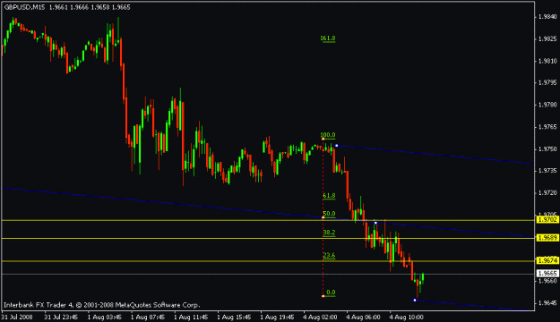560x322 pixels.
Task: Click the trendline anchor point near 1.9702 line
Action: (x=375, y=223)
